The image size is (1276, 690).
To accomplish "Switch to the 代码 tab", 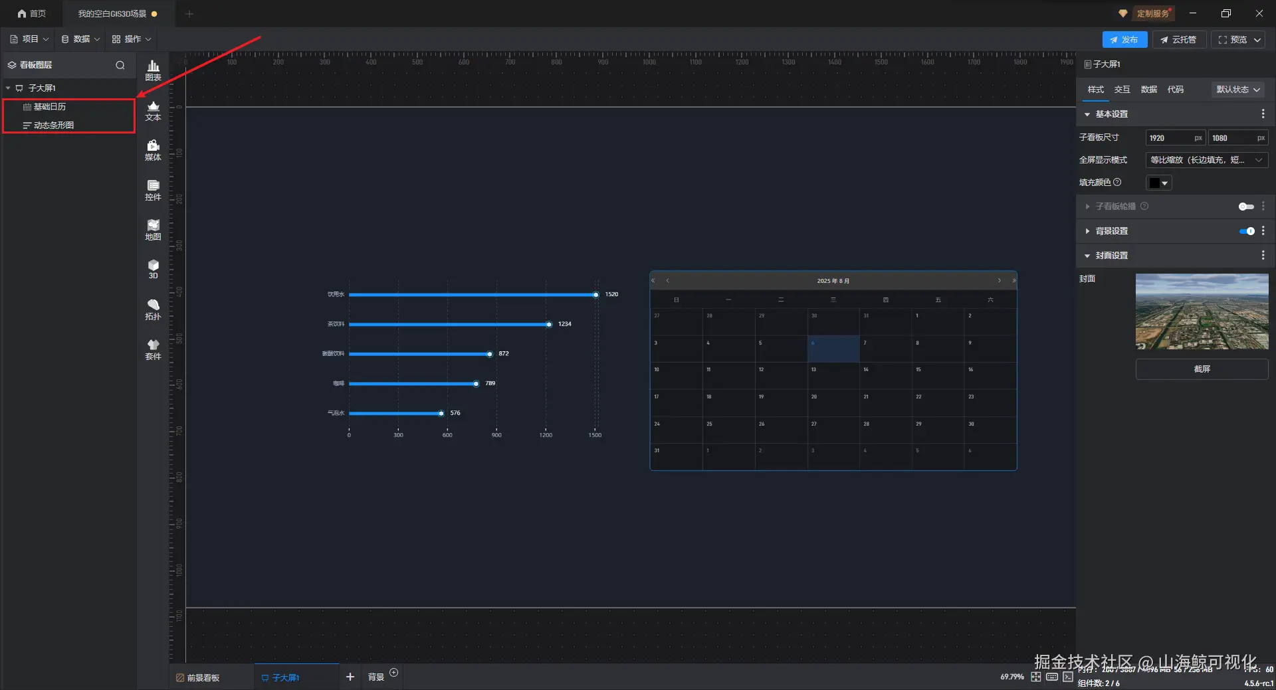I will click(1175, 90).
